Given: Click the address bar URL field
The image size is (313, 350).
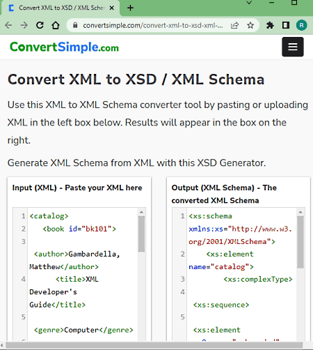Looking at the screenshot, I should coord(153,25).
